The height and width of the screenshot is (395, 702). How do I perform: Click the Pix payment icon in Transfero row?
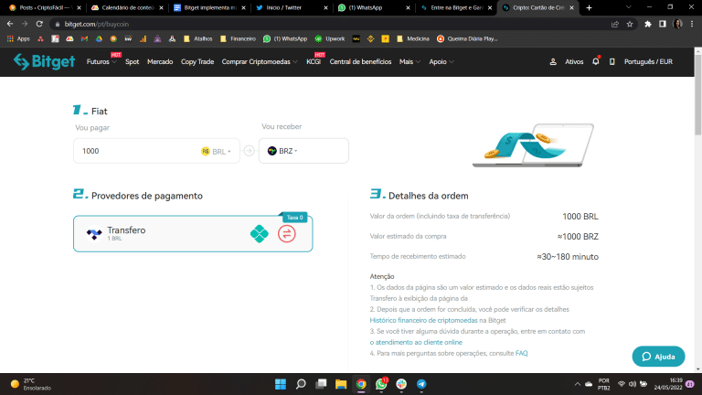(x=260, y=234)
